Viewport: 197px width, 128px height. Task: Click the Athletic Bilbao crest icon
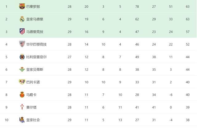click(x=22, y=44)
